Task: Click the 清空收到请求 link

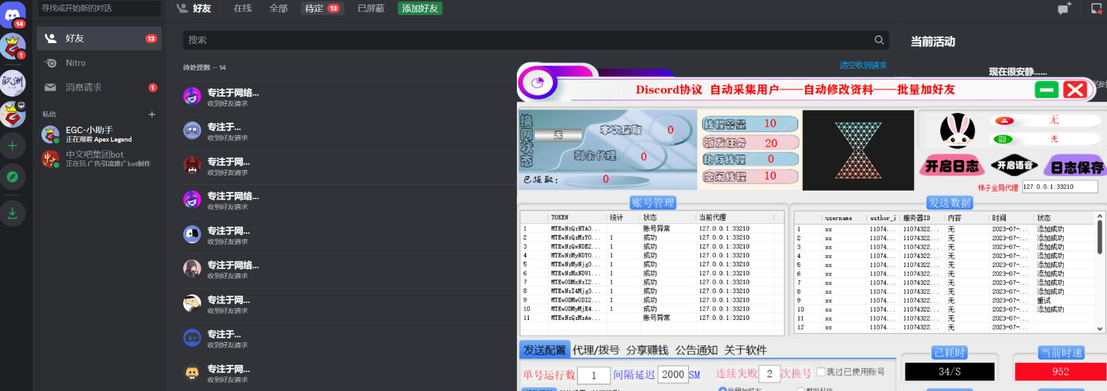Action: click(x=863, y=65)
